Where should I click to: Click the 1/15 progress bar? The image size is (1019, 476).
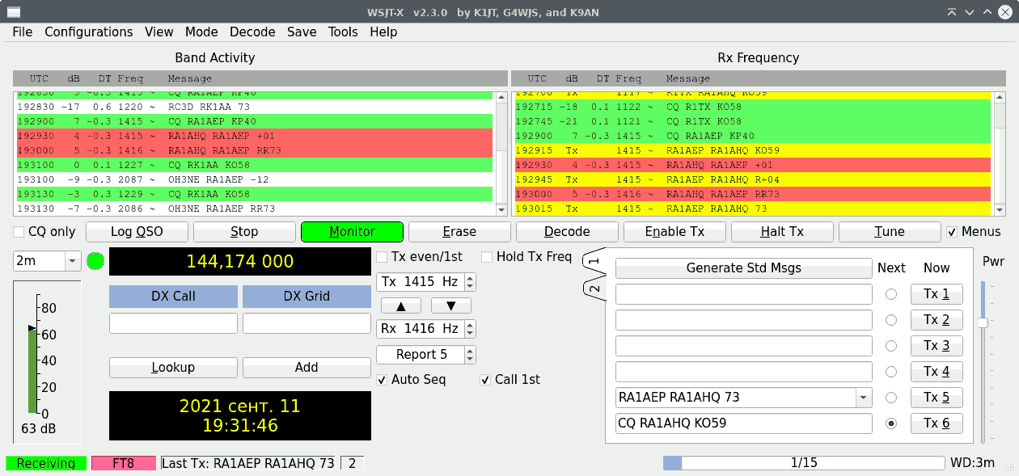804,463
